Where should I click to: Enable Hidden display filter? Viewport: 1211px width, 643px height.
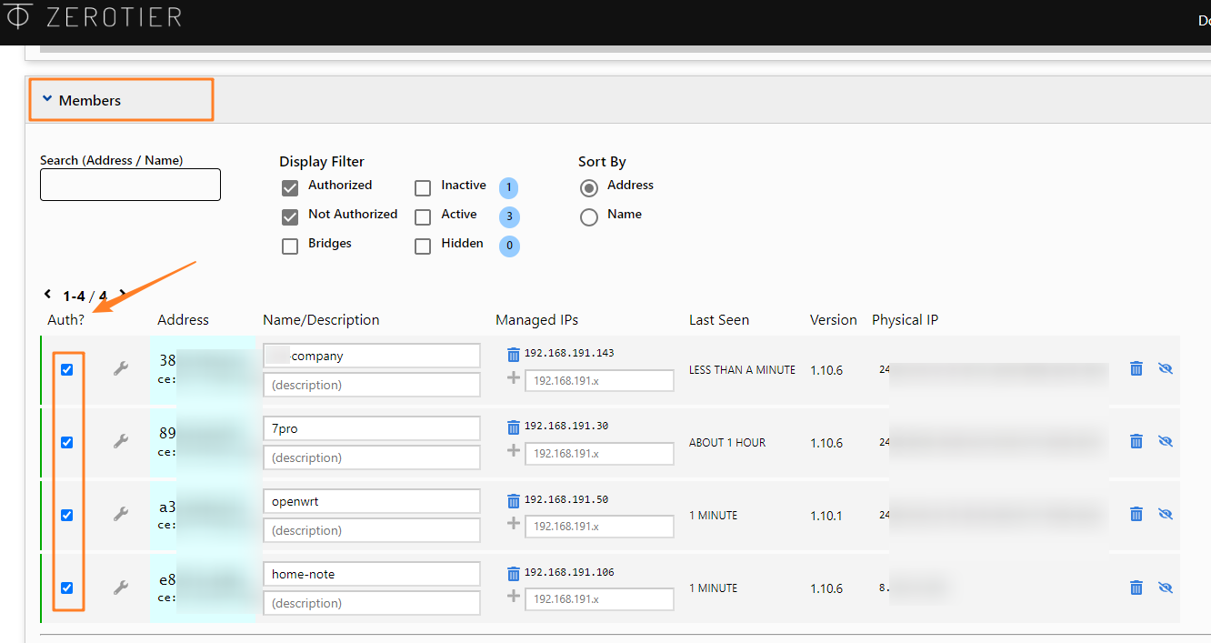[x=423, y=246]
